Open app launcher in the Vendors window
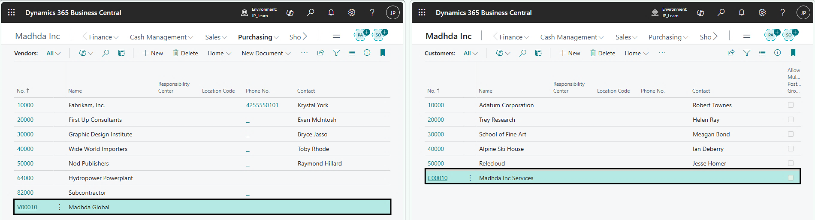The width and height of the screenshot is (815, 220). pyautogui.click(x=12, y=12)
